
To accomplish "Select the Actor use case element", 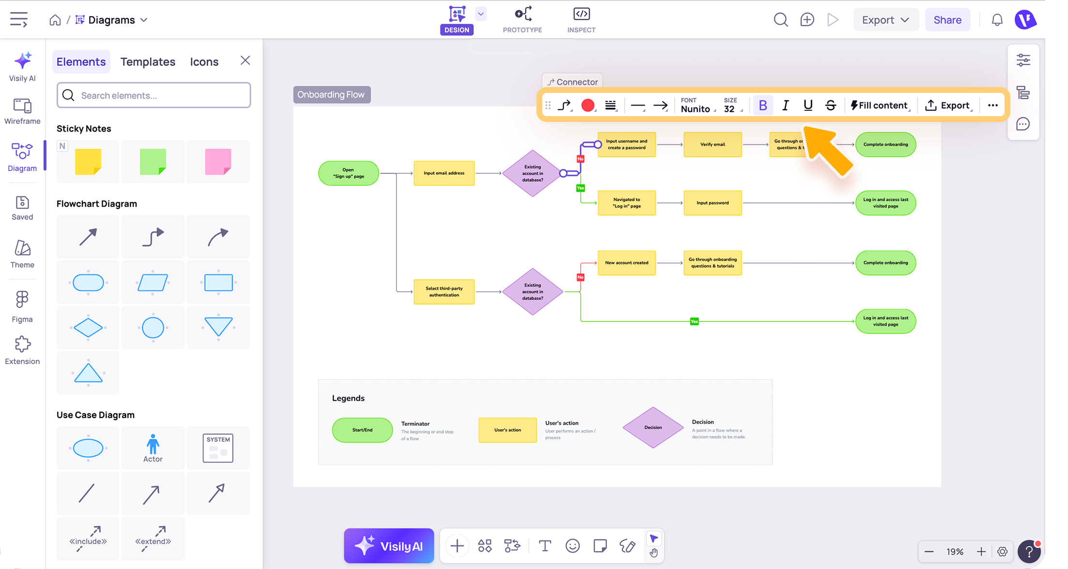I will click(153, 448).
